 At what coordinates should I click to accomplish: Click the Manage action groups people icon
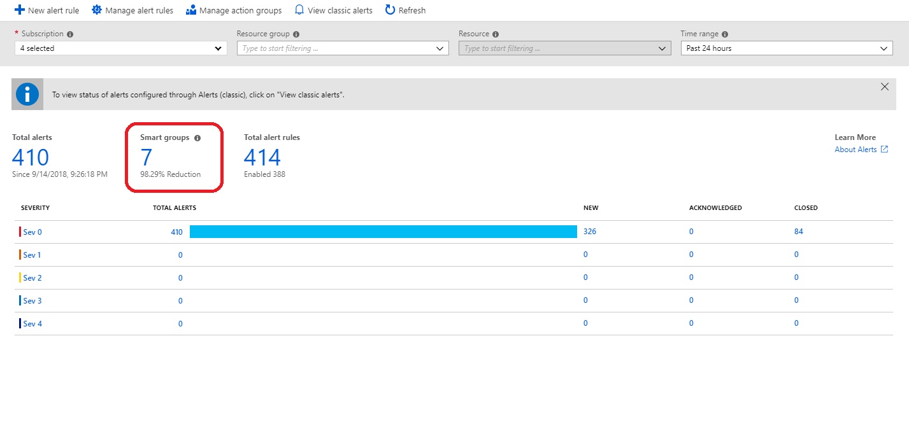[x=191, y=10]
